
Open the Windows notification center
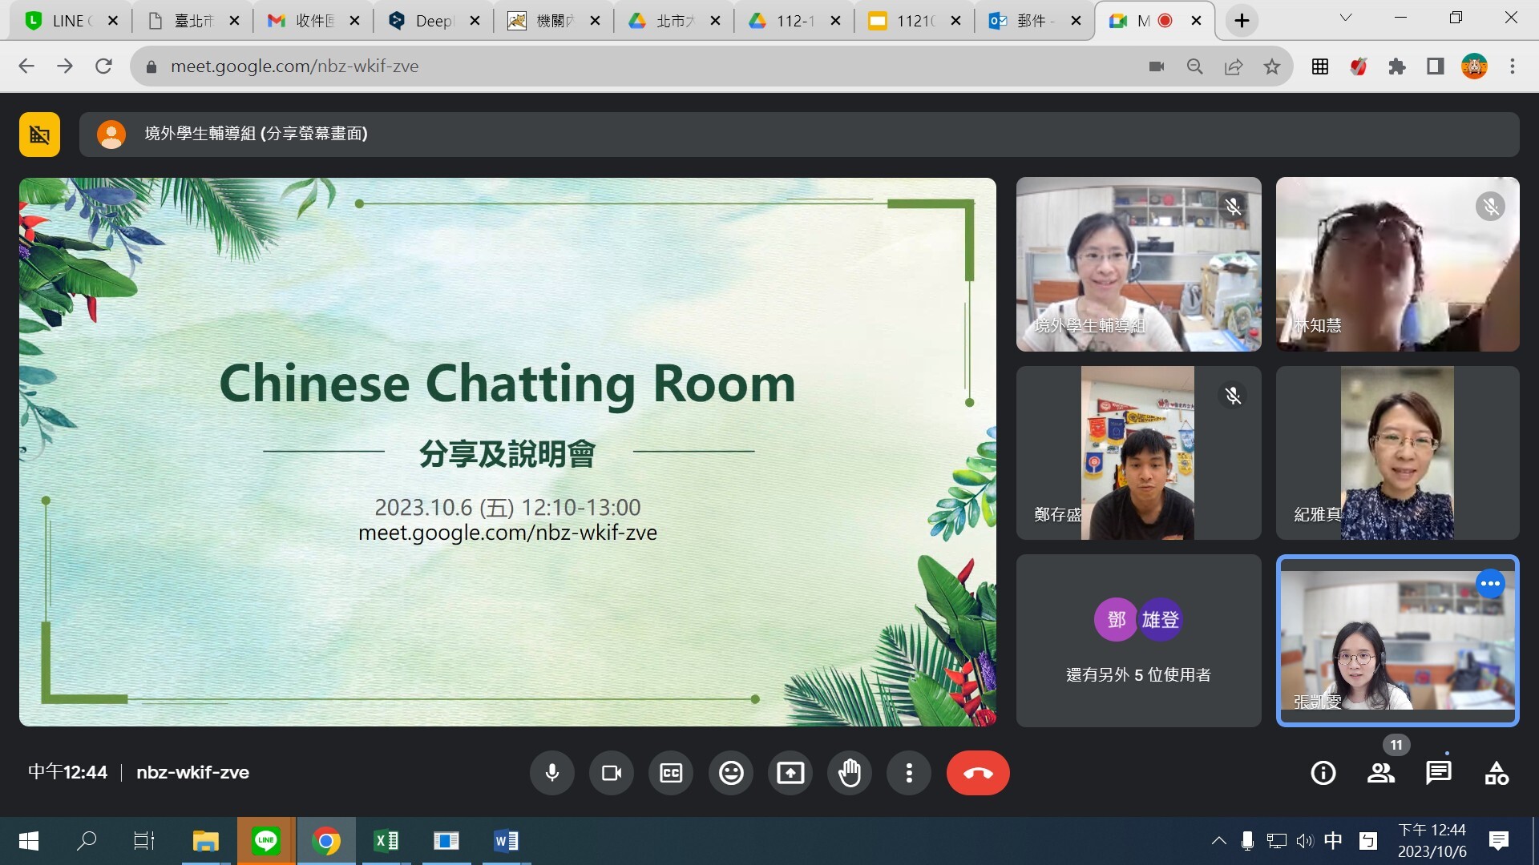[1499, 841]
